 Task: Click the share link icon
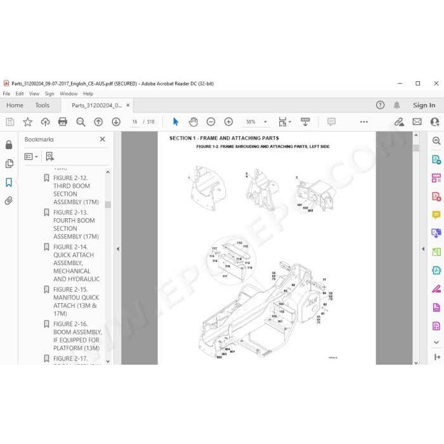coord(399,122)
